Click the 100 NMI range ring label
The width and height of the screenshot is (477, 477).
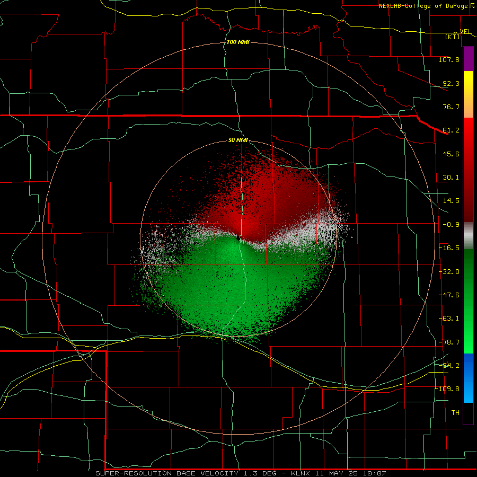coord(238,42)
